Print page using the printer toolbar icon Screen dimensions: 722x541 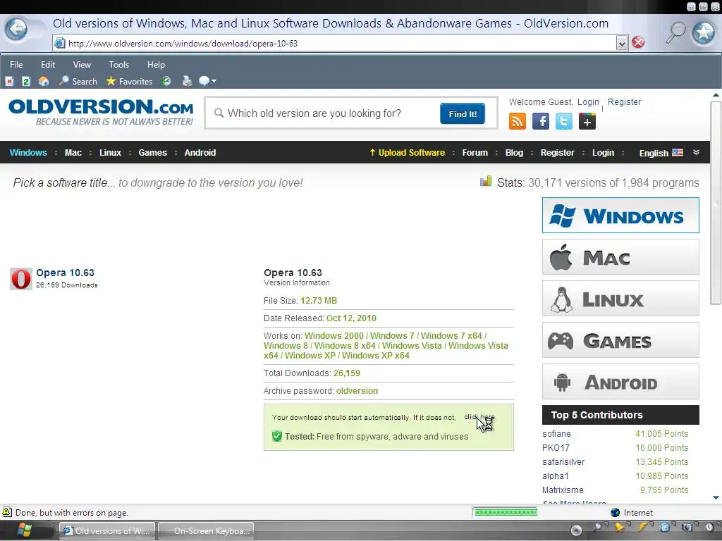[187, 82]
